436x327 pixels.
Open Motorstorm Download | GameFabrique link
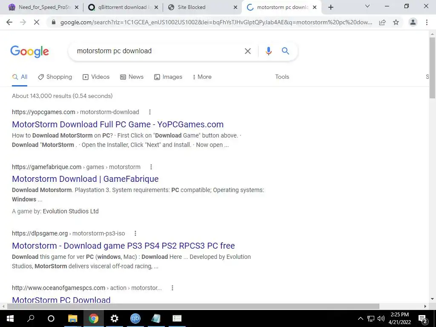click(85, 179)
